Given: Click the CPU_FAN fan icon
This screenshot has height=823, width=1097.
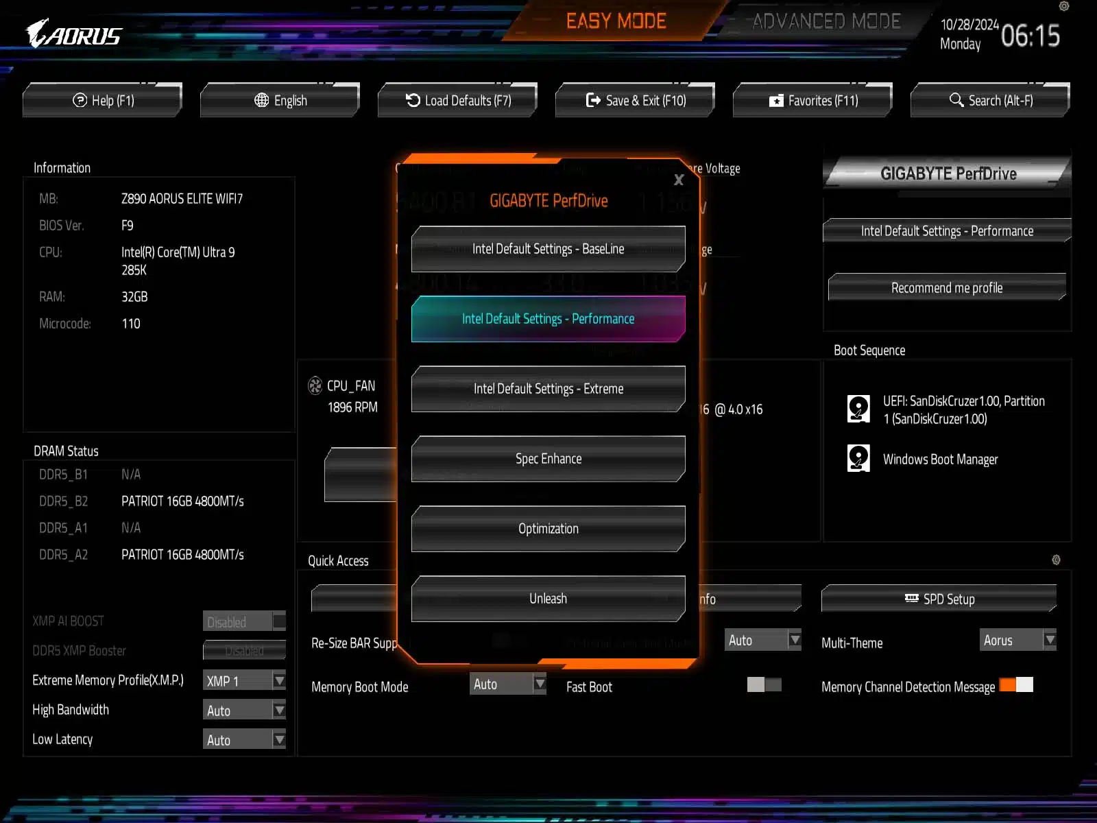Looking at the screenshot, I should 315,385.
